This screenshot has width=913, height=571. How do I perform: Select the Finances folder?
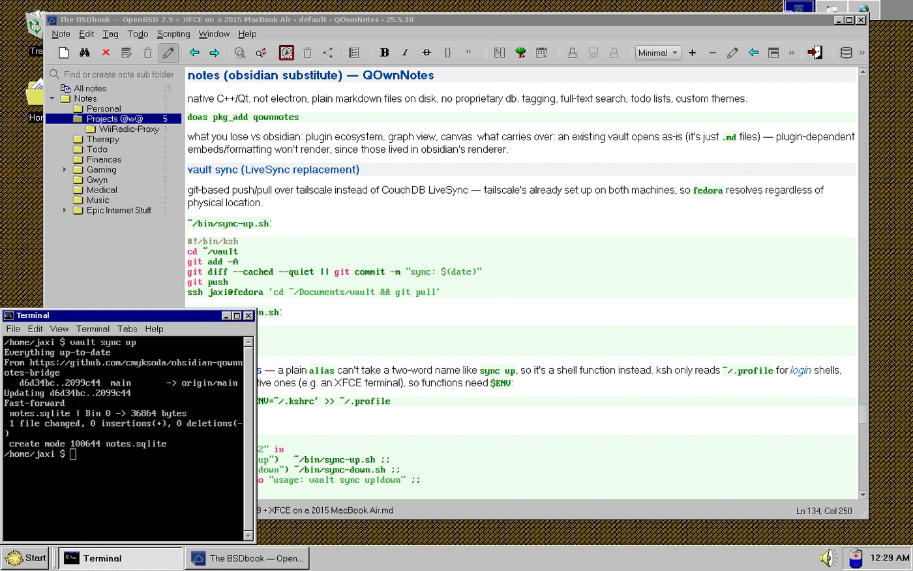click(104, 159)
